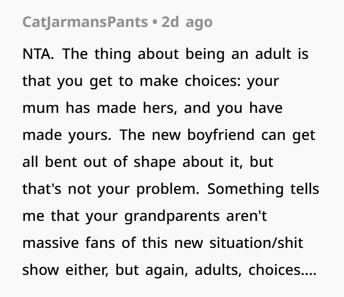Screen dimensions: 344x297
Task: Click the "2d ago" comment timestamp
Action: (x=187, y=23)
